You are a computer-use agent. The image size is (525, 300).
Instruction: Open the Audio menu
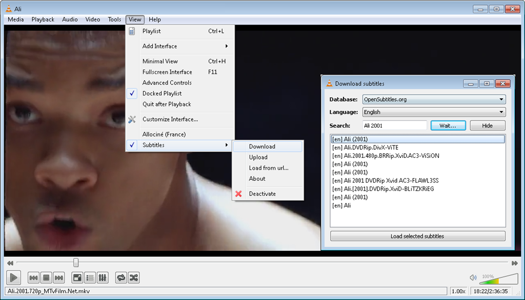coord(70,19)
